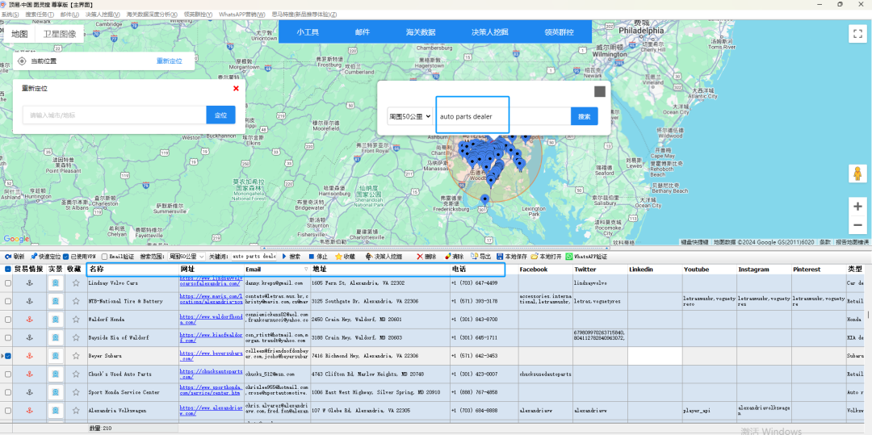
Task: Click the gray square on search panel
Action: pos(599,92)
